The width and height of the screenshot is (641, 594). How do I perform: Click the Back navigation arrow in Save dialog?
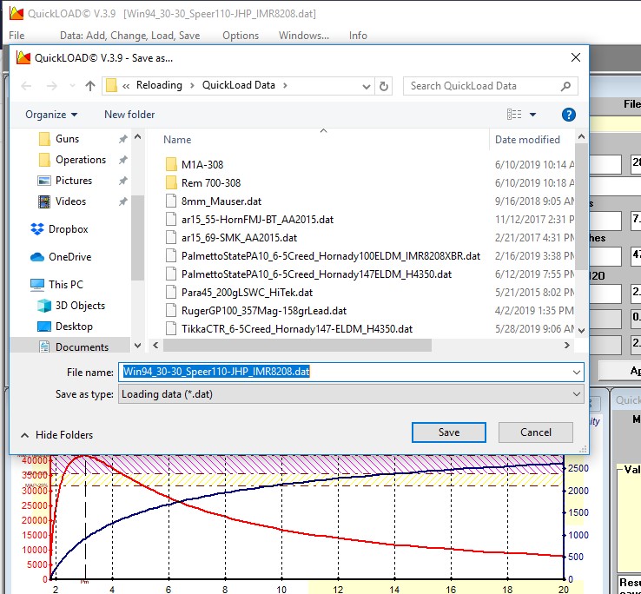tap(26, 86)
